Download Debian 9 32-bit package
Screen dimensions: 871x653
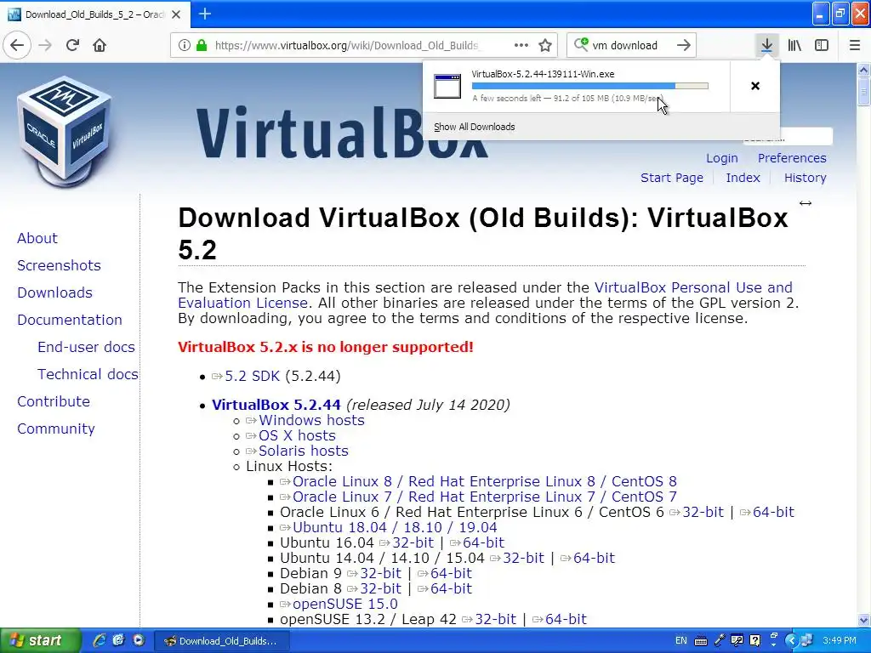point(380,573)
